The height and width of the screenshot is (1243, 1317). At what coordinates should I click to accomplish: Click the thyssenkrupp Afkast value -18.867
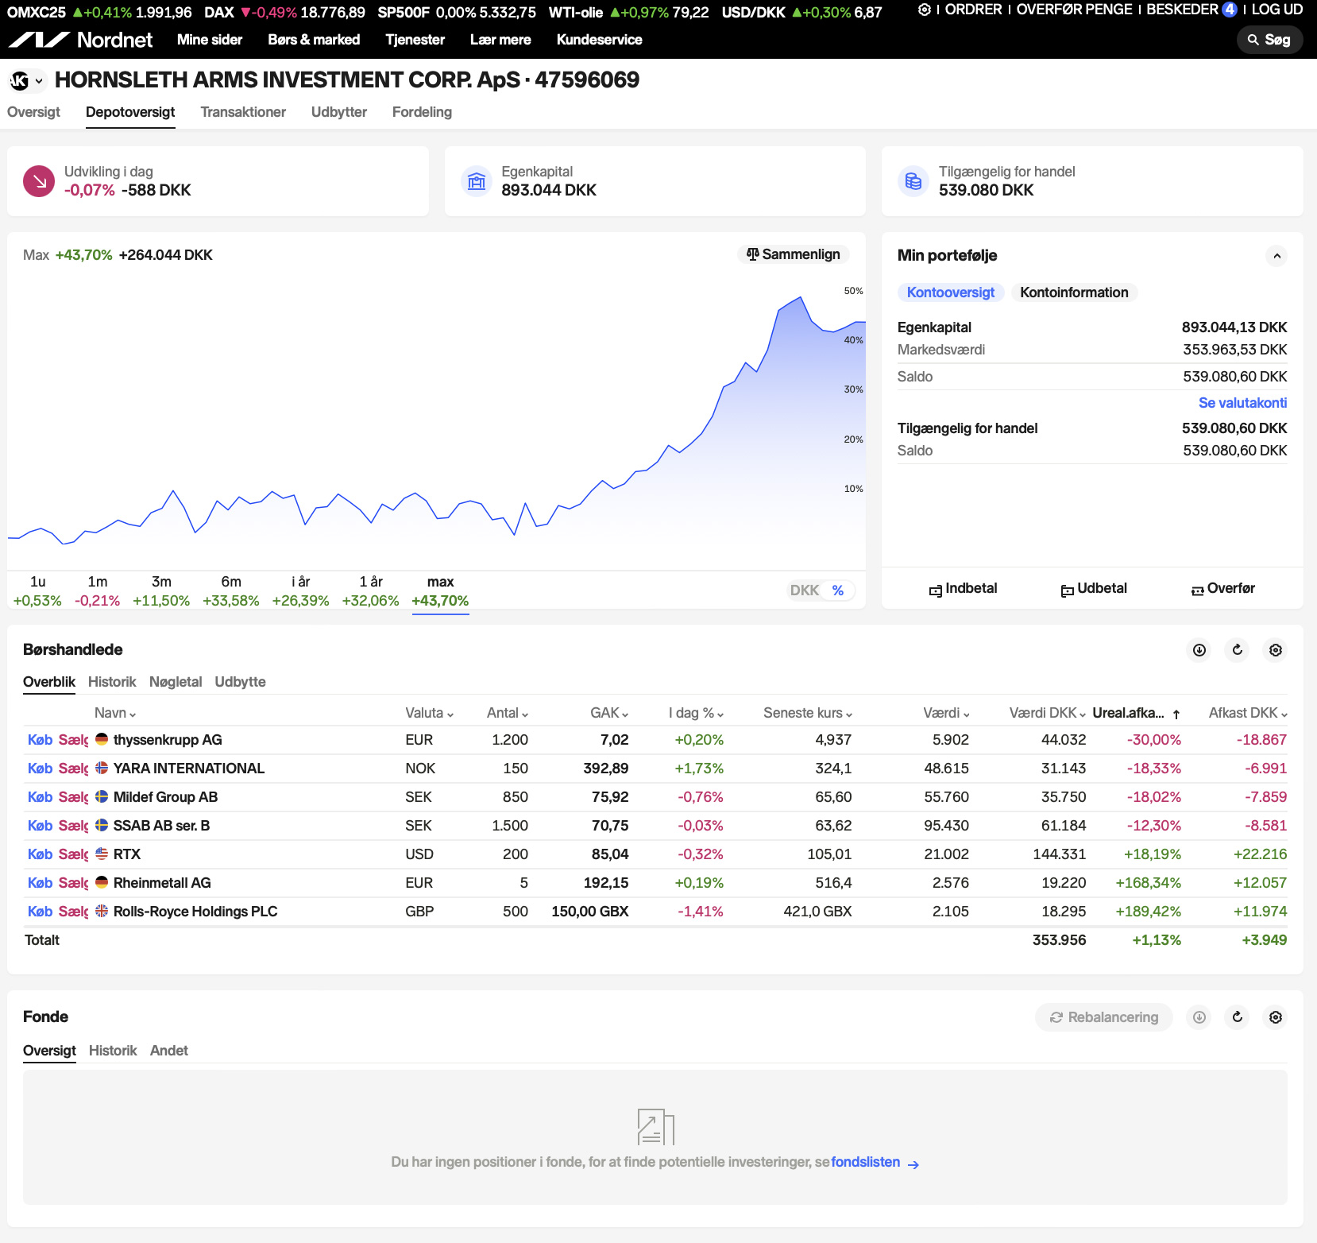point(1261,740)
